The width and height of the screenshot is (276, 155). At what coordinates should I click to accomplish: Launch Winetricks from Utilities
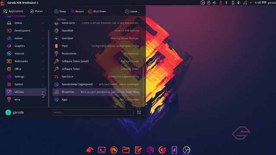coord(97,92)
